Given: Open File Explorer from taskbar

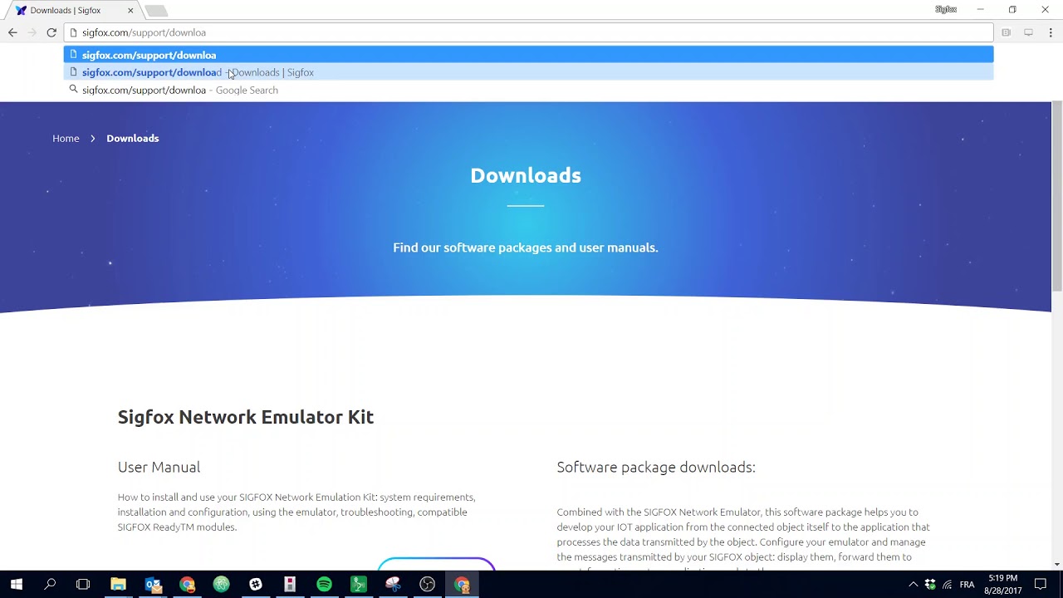Looking at the screenshot, I should tap(118, 585).
